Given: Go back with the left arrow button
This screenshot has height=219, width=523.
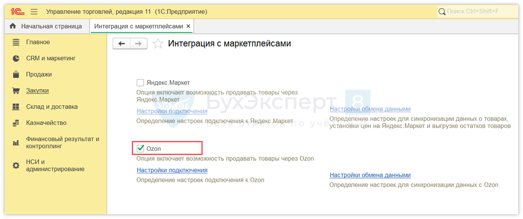Looking at the screenshot, I should point(122,44).
